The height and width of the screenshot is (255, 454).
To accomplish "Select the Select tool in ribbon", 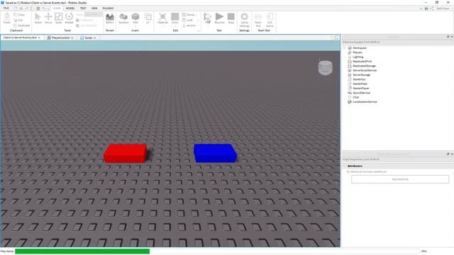I will coord(38,18).
